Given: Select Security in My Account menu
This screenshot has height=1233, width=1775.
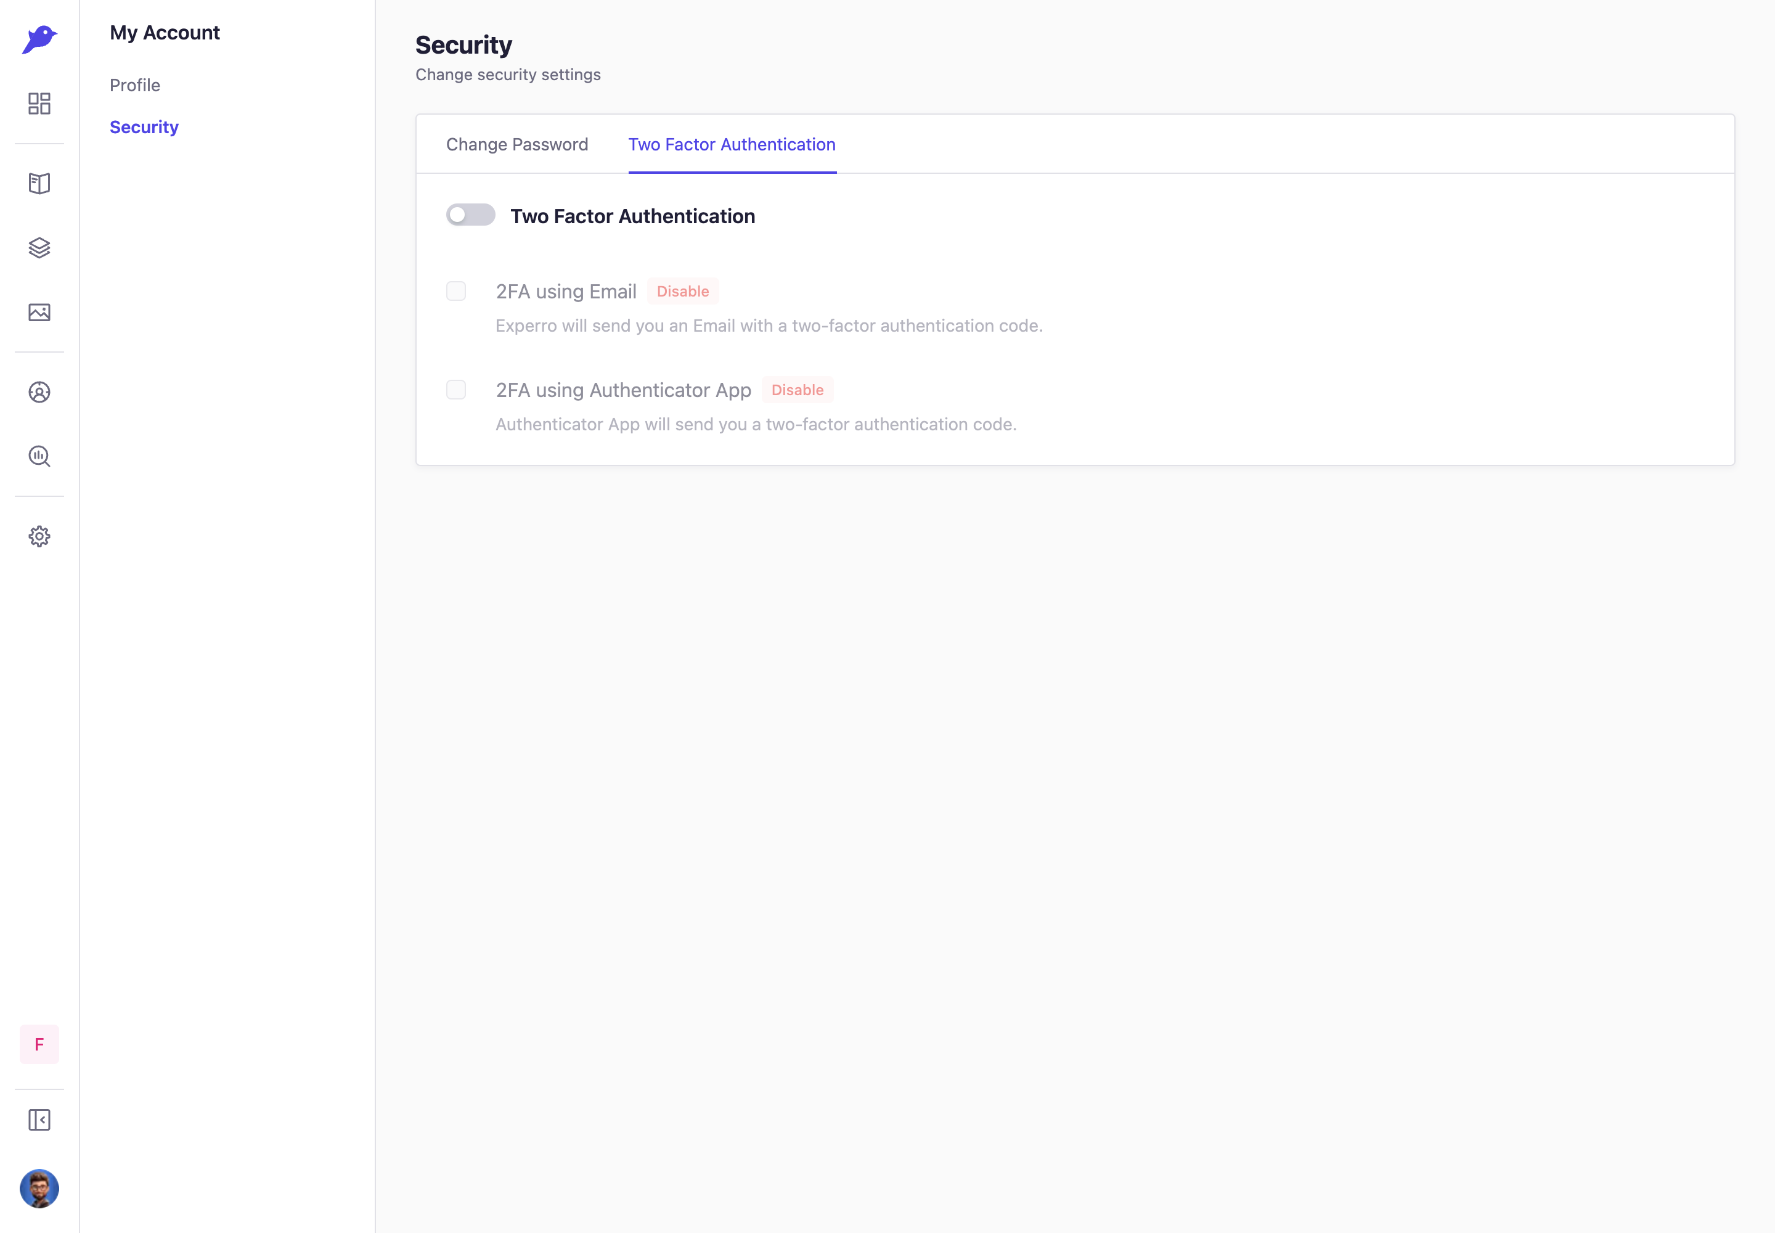Looking at the screenshot, I should 144,127.
